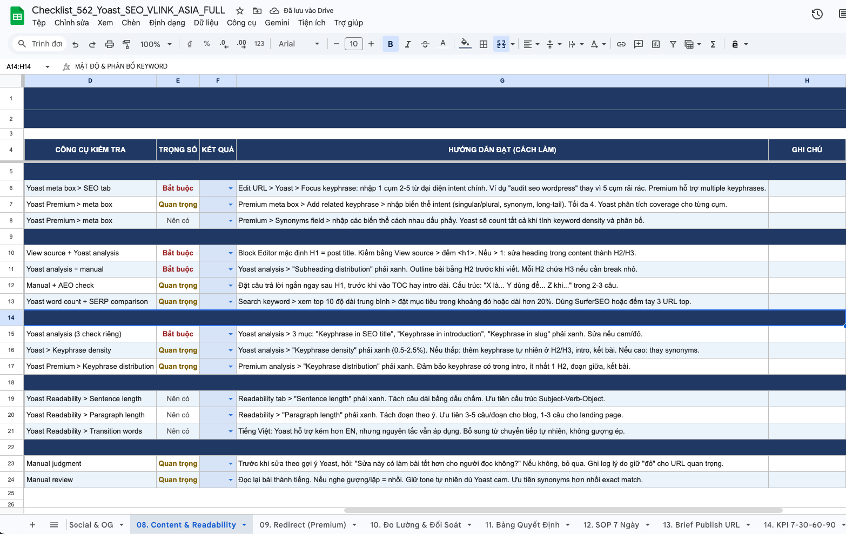Toggle the merge cells button

501,44
